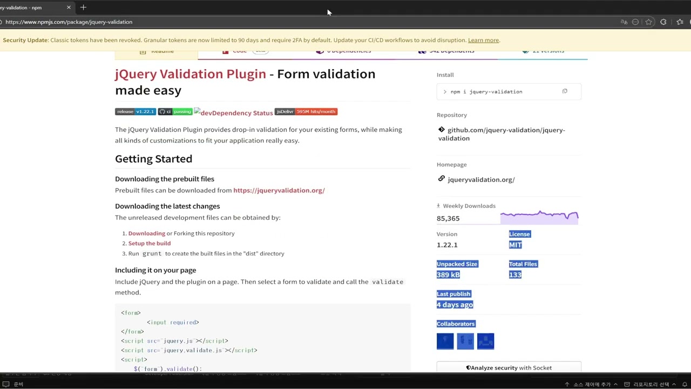Viewport: 691px width, 389px height.
Task: Add this page to favorites star
Action: [x=648, y=22]
